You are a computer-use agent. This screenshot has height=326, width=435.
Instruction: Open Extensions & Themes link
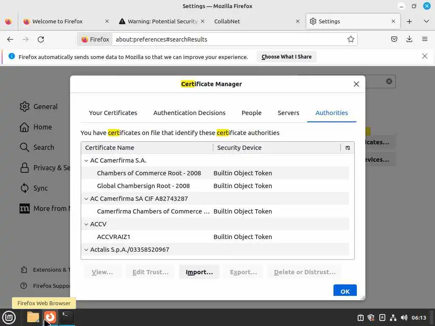point(45,270)
